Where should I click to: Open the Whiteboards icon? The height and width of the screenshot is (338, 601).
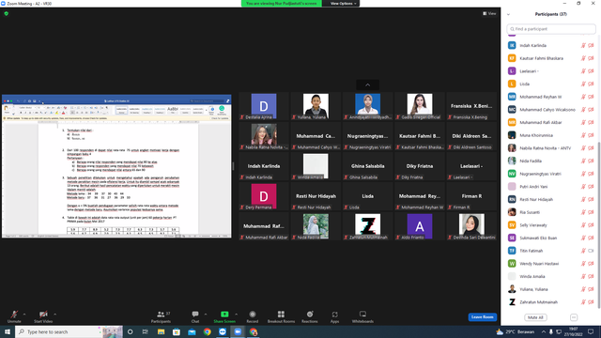[x=362, y=315]
